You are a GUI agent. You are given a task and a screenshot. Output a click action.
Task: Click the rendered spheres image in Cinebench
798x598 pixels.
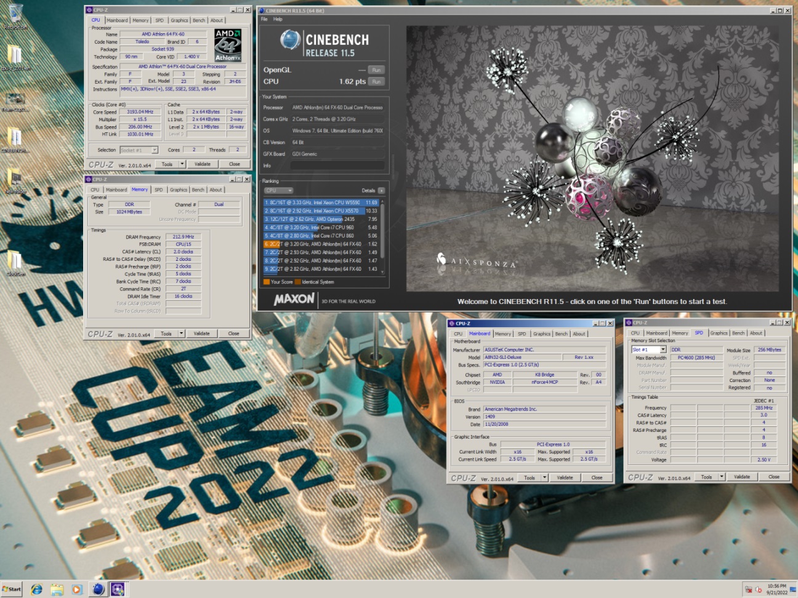click(x=592, y=159)
